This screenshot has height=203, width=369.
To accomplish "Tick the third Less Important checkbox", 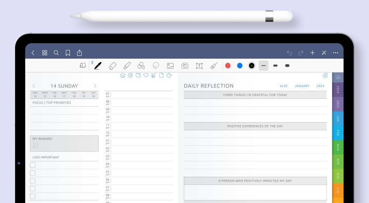I will (x=33, y=180).
